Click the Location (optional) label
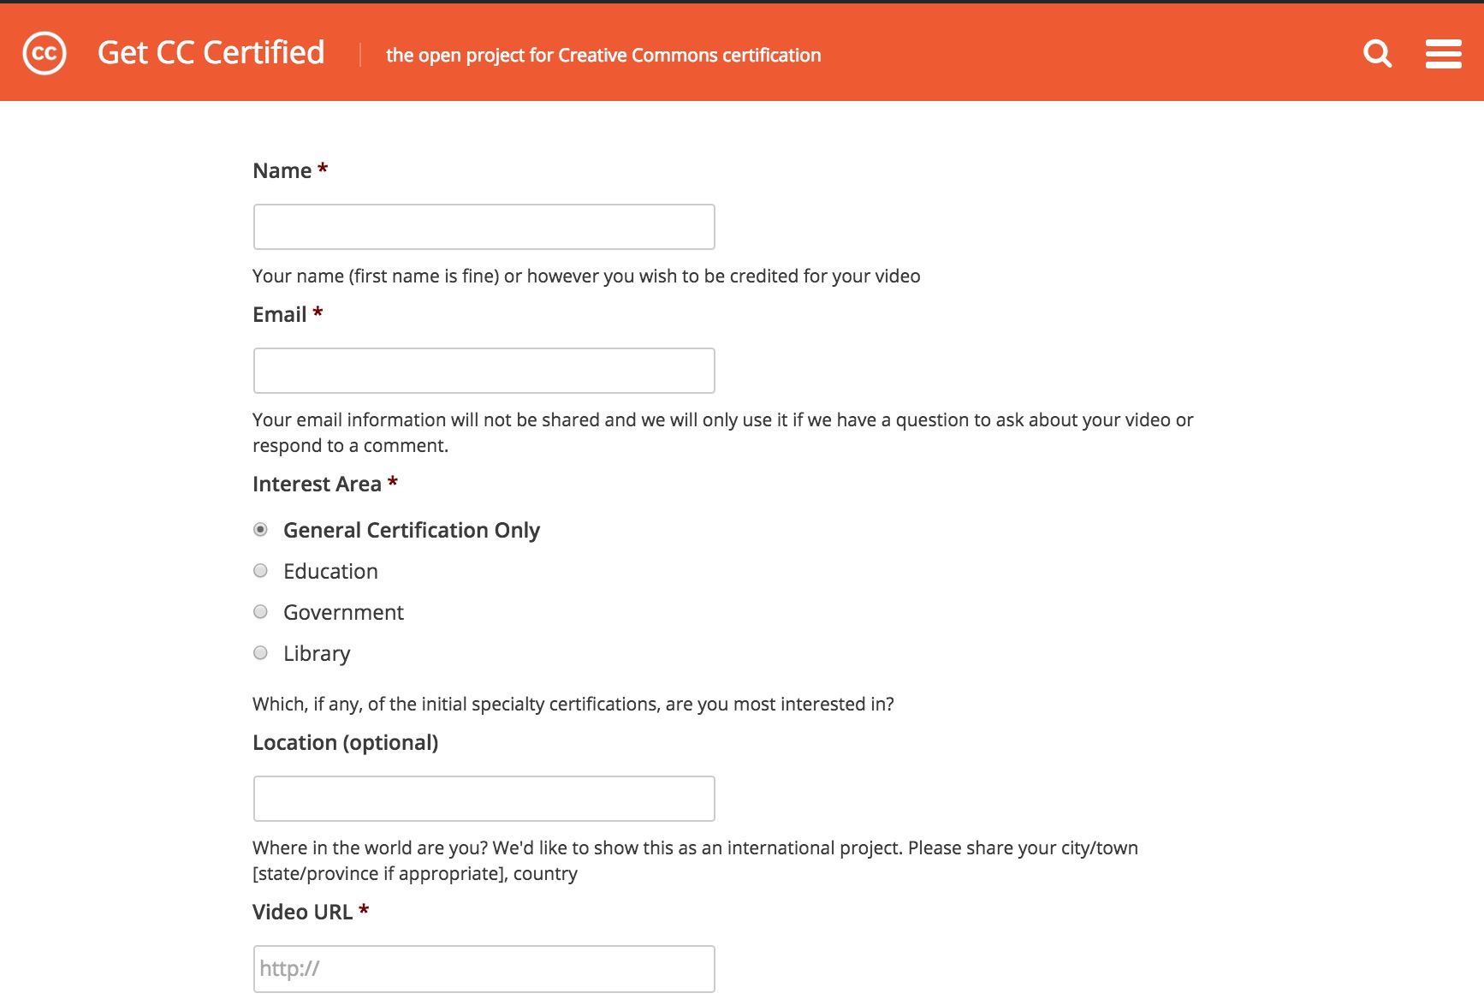Image resolution: width=1484 pixels, height=1005 pixels. click(x=345, y=743)
